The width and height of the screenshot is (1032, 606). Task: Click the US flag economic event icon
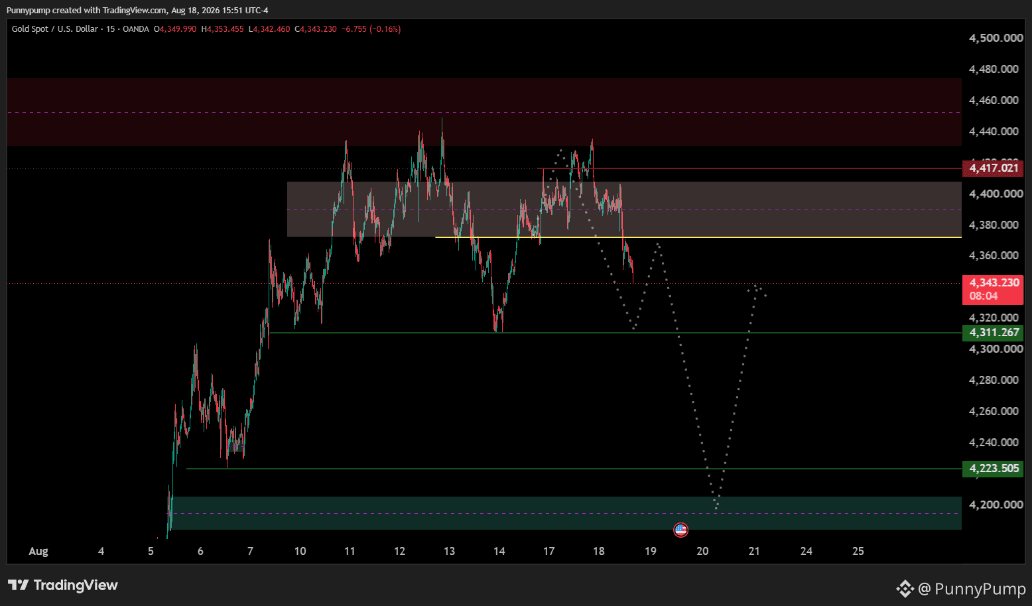[x=680, y=530]
